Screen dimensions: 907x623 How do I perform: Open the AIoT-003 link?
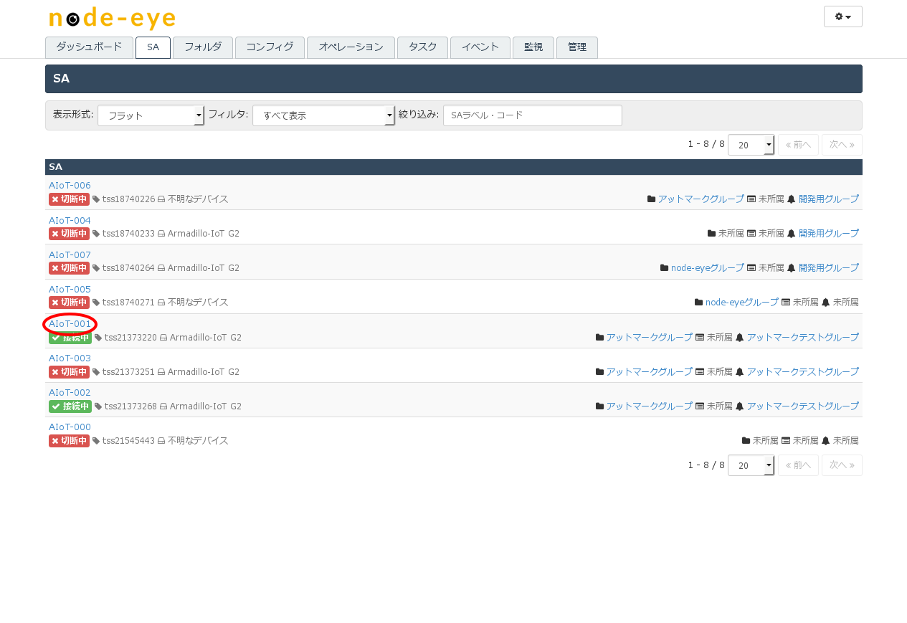[x=70, y=358]
